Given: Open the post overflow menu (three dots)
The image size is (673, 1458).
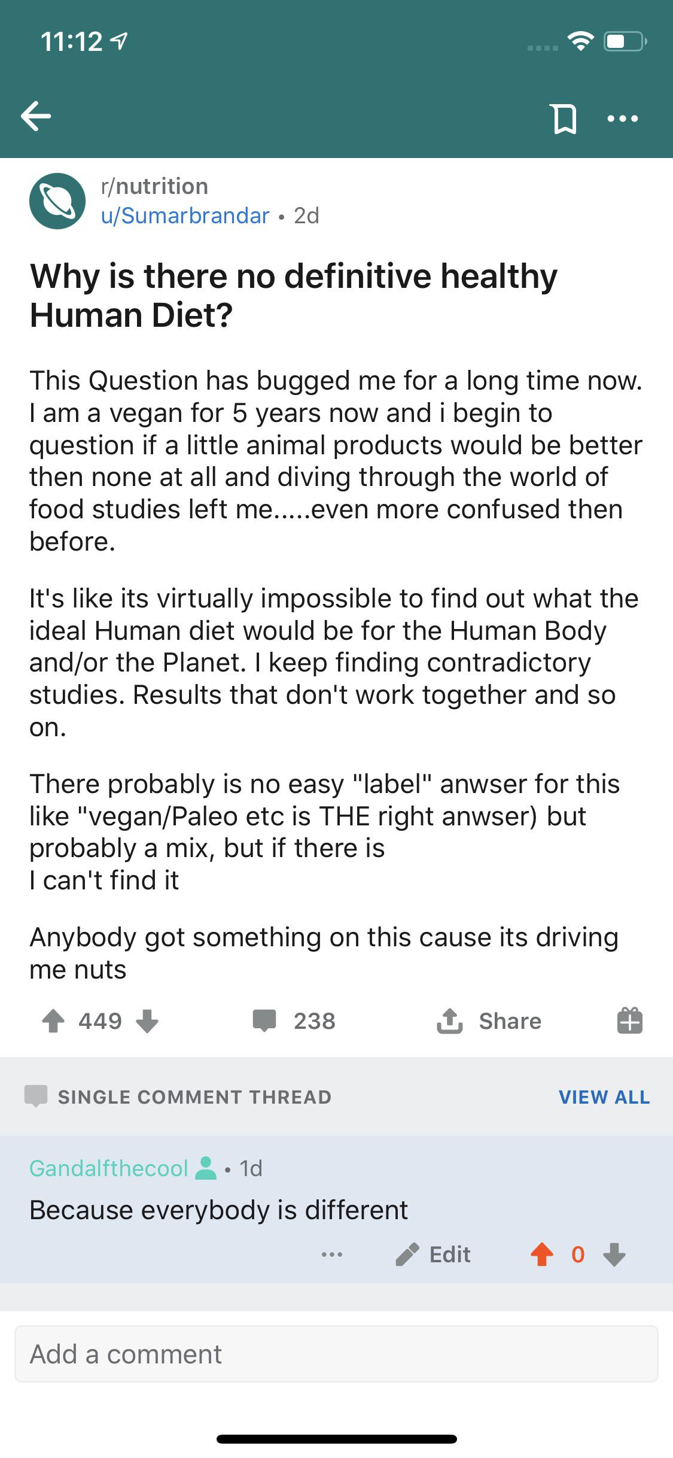Looking at the screenshot, I should 622,119.
